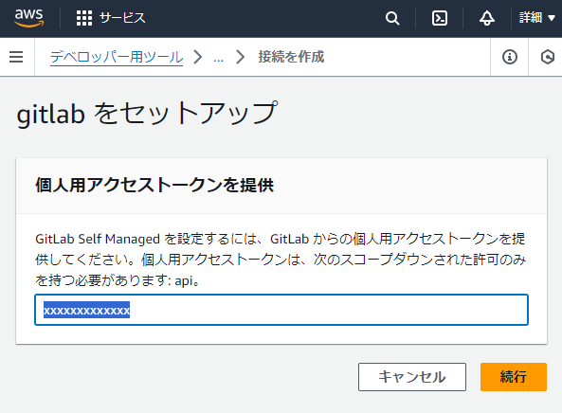This screenshot has width=562, height=413.
Task: Open the サービス grid menu
Action: tap(84, 18)
